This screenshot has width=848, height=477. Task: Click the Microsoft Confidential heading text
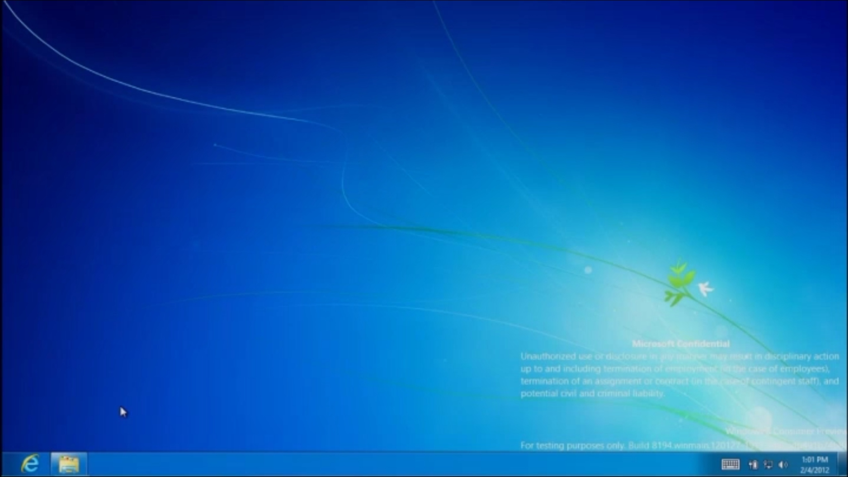tap(681, 344)
